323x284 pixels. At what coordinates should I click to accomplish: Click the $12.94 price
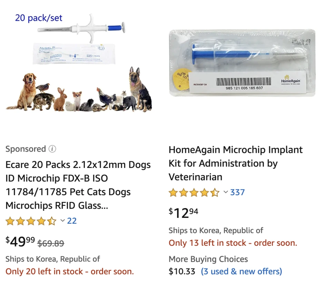pos(183,213)
